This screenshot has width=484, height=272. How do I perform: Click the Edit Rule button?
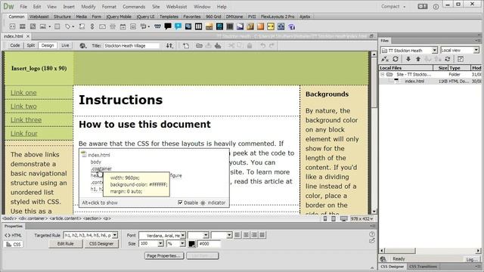point(66,243)
